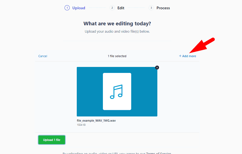Click the 1024 KB file size text
The image size is (242, 154).
[x=81, y=125]
